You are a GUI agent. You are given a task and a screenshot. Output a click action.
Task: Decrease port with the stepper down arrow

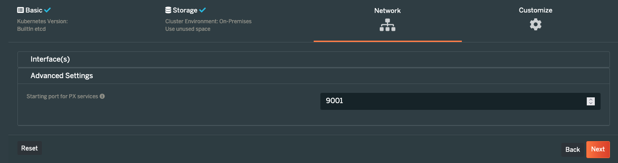click(x=590, y=103)
